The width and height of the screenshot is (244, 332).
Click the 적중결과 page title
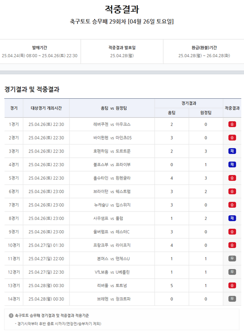click(x=122, y=9)
